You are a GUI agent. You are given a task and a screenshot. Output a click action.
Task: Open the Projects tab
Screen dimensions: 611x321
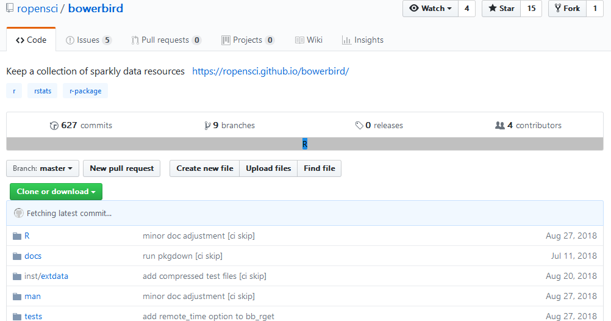click(x=248, y=40)
